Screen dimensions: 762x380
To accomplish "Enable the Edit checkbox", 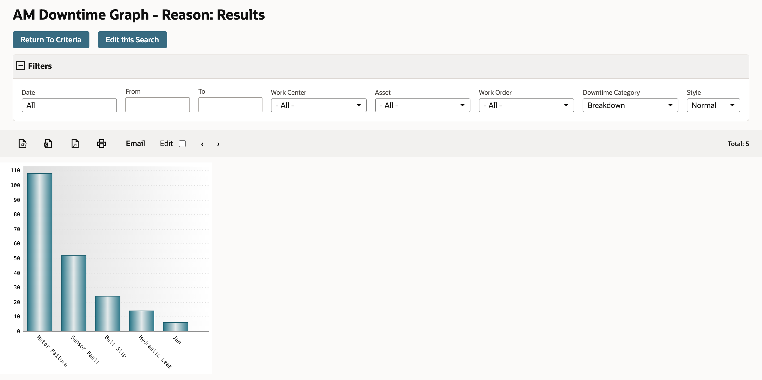I will [182, 143].
